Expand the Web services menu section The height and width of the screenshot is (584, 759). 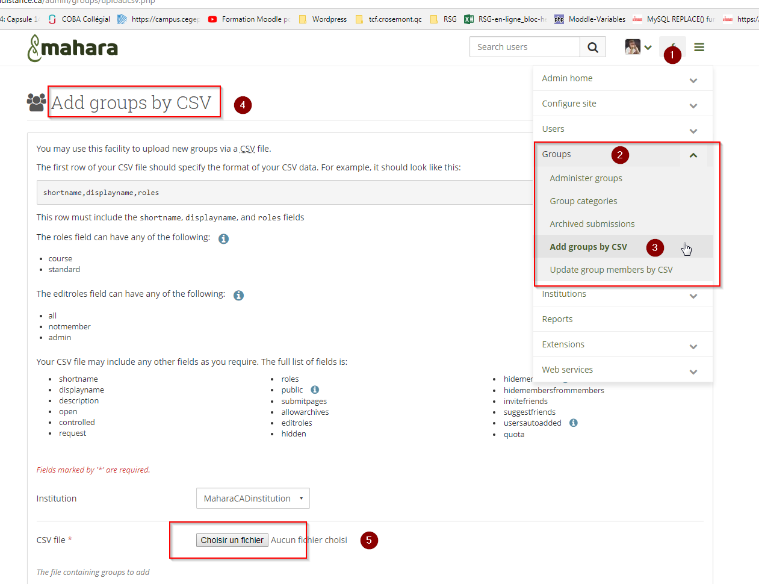693,371
